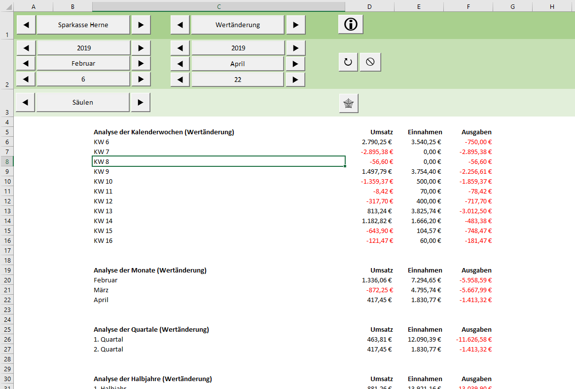Select column F header
This screenshot has height=389, width=575.
468,6
